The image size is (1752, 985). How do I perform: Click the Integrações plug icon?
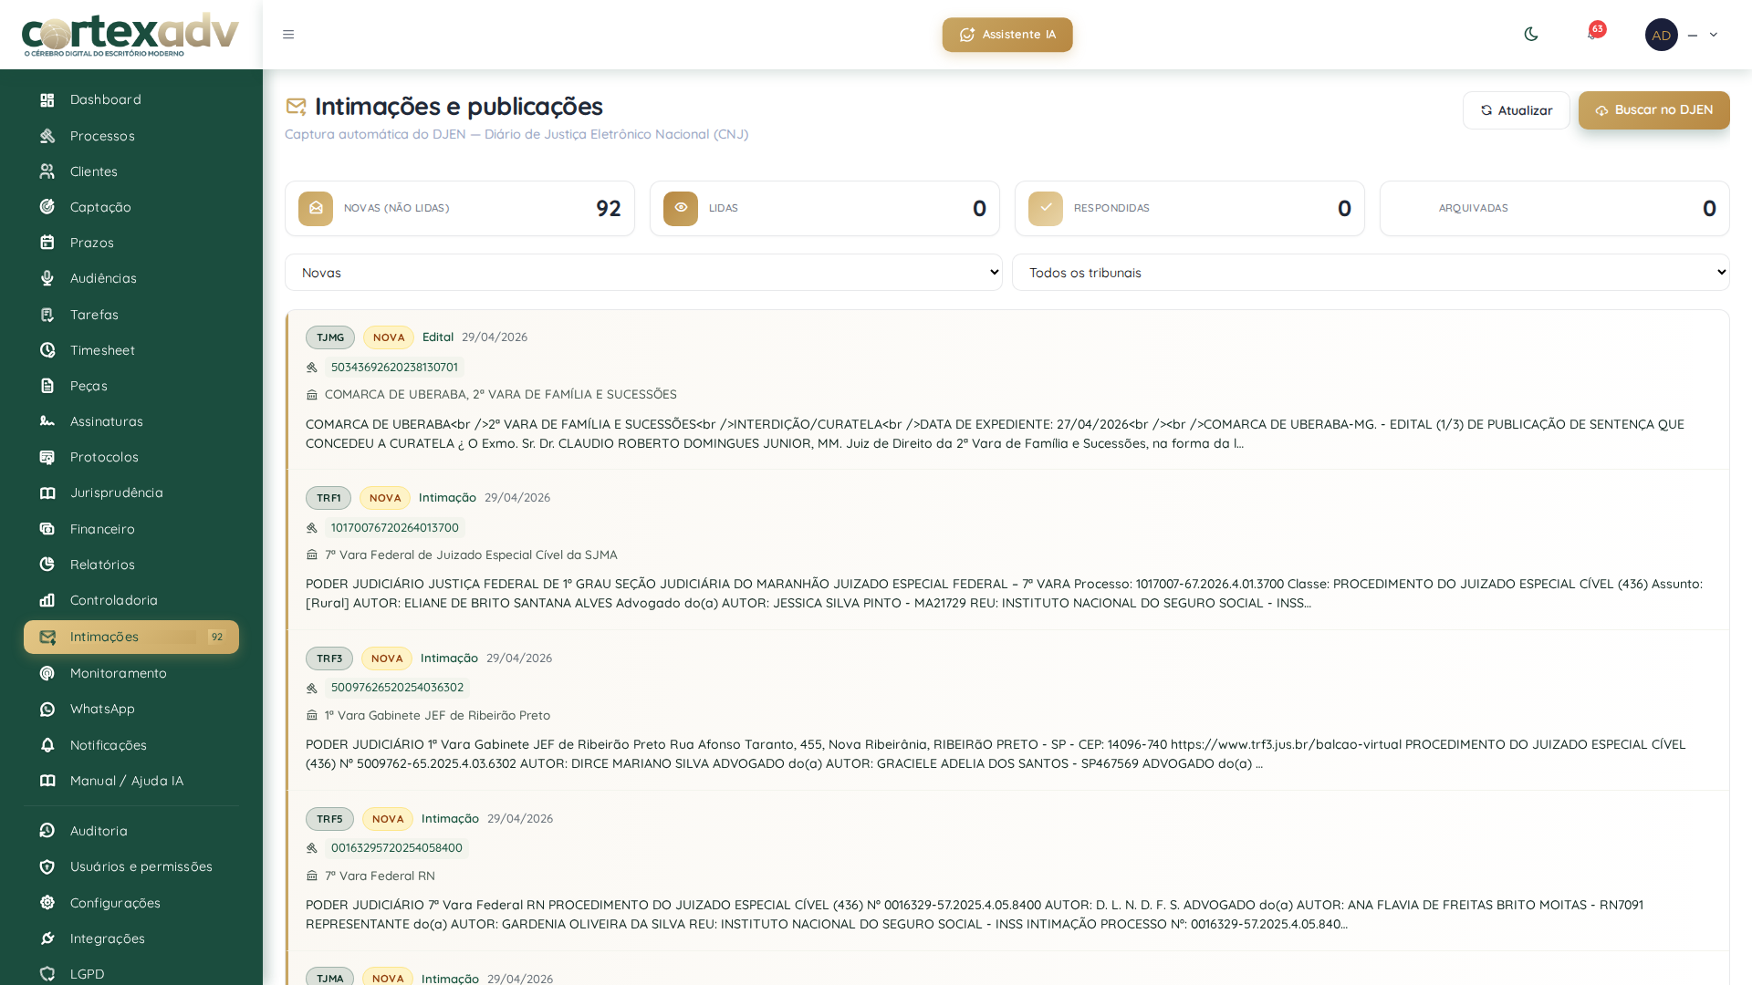click(47, 938)
